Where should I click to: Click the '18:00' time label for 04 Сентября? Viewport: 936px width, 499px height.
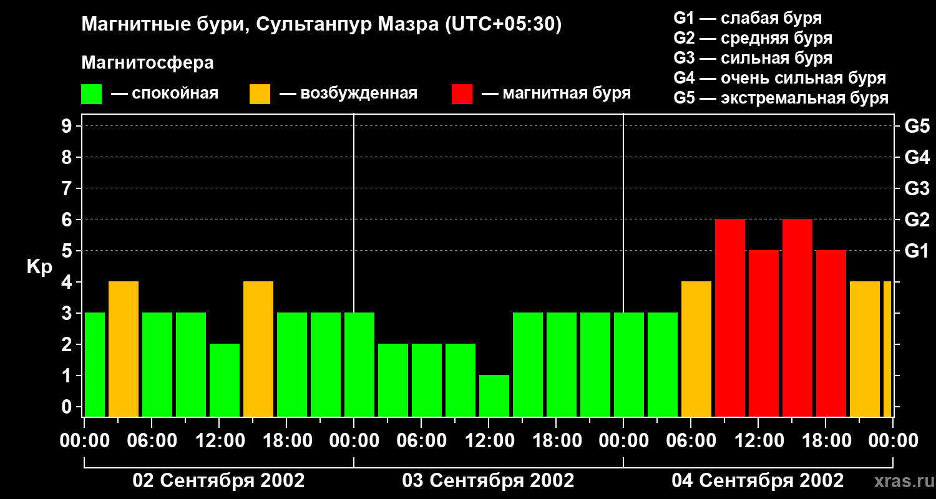point(826,440)
